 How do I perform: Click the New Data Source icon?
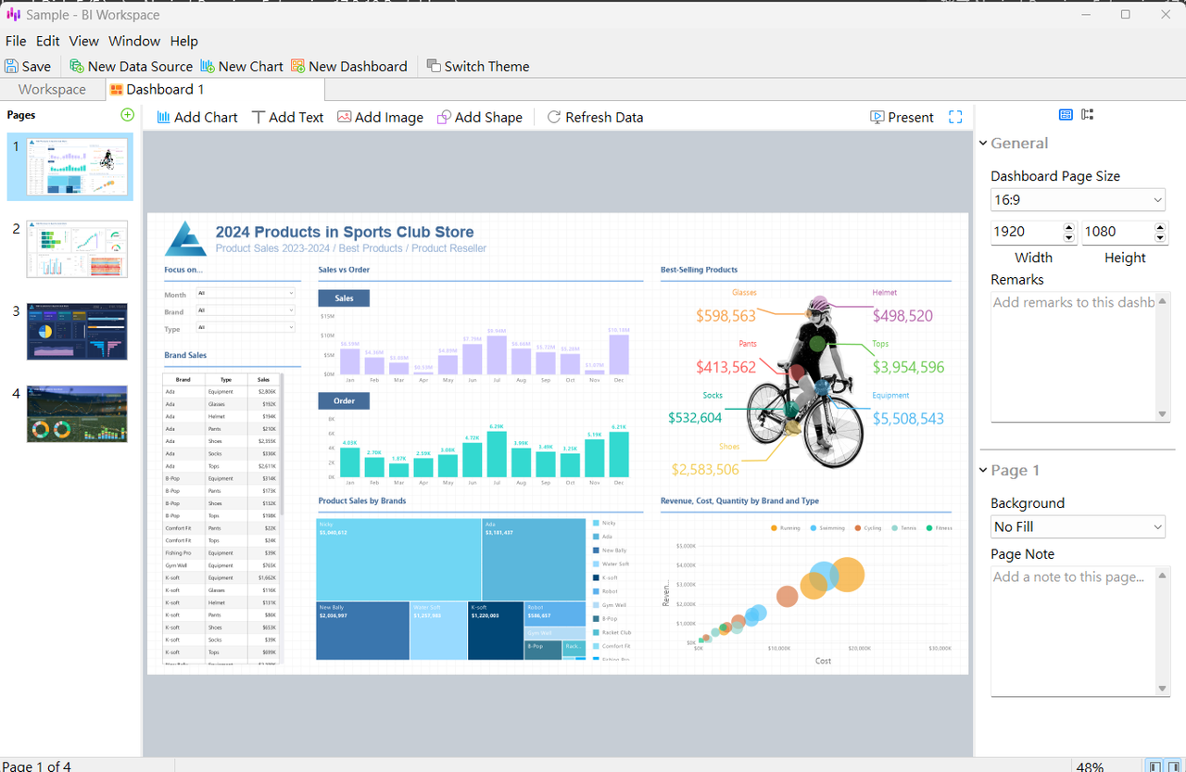[77, 66]
